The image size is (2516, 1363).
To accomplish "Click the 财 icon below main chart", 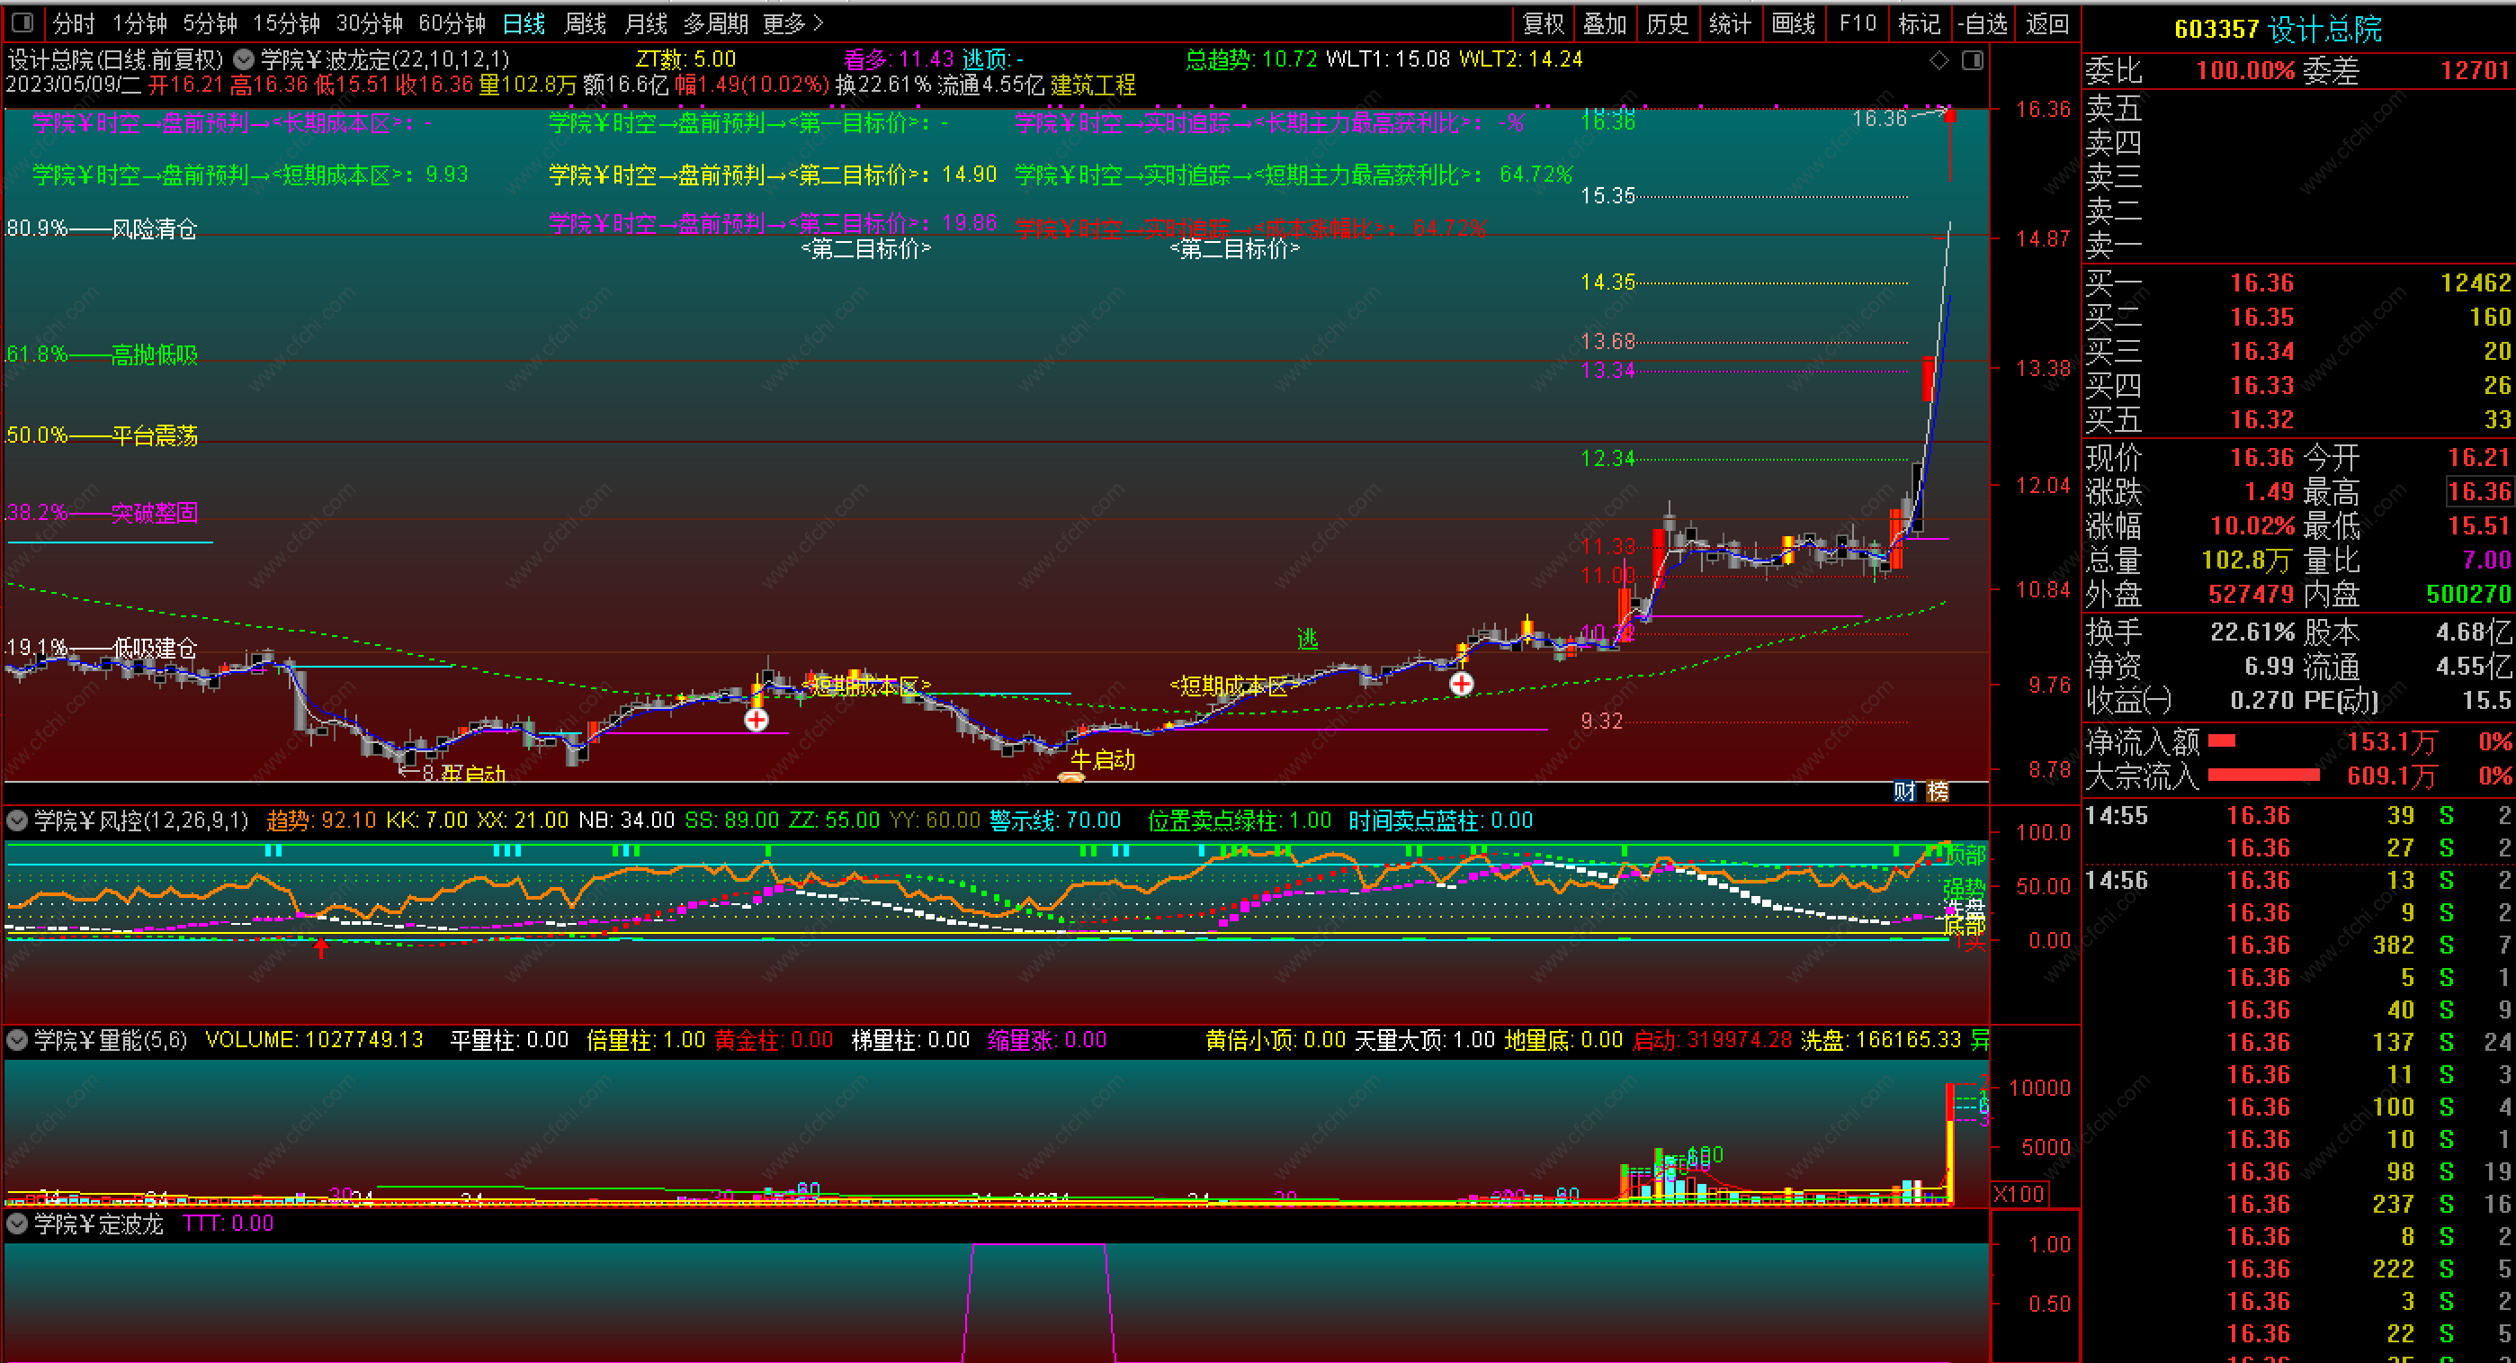I will 1904,792.
